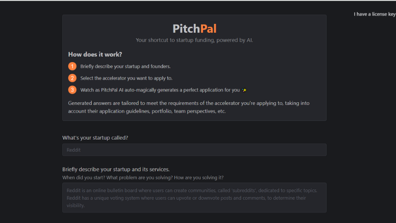
Task: Click the PitchPal logo title
Action: (x=195, y=29)
